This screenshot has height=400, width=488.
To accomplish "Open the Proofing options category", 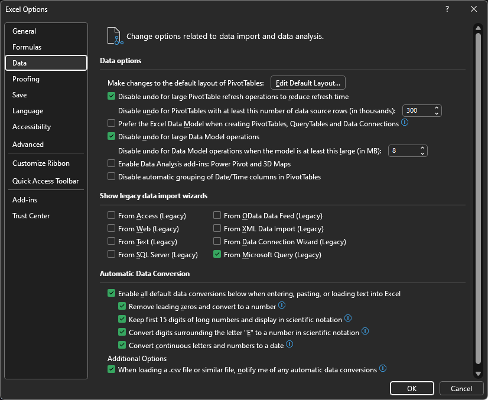I will [x=46, y=79].
